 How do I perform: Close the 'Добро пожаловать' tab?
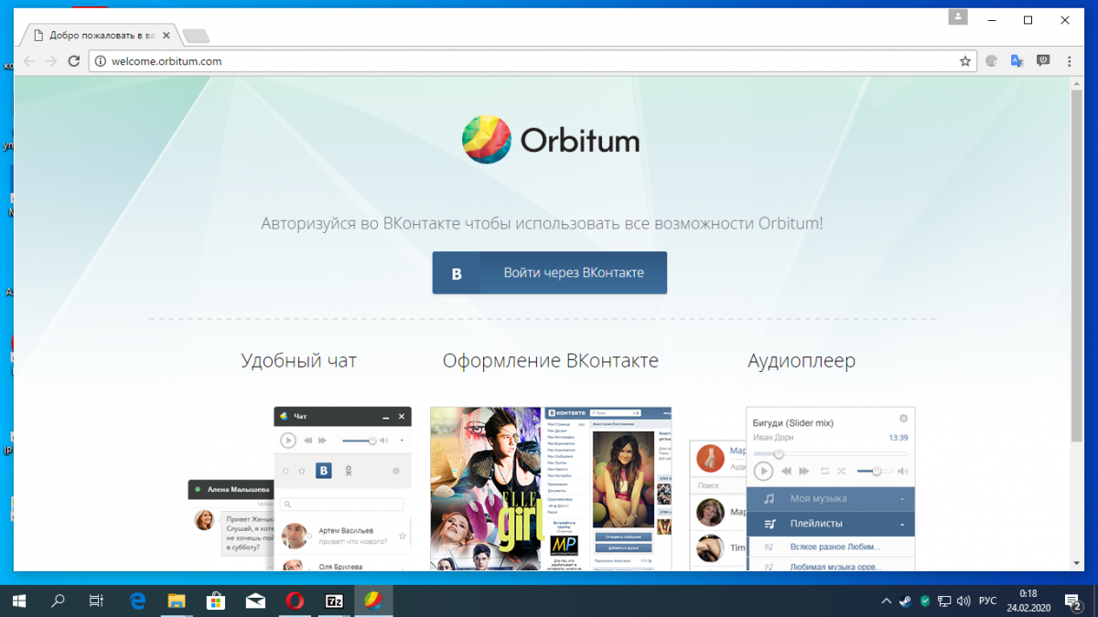[x=167, y=37]
